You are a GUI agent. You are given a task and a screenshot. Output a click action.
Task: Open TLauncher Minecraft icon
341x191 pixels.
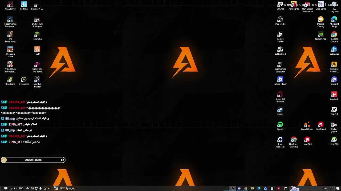click(37, 36)
